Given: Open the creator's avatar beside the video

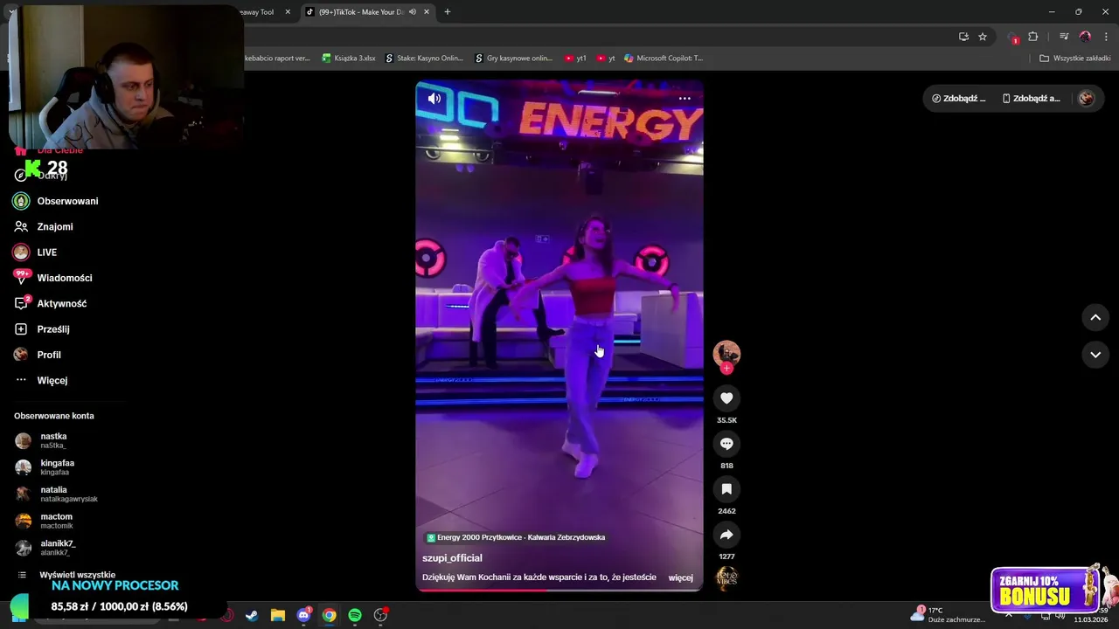Looking at the screenshot, I should tap(726, 353).
